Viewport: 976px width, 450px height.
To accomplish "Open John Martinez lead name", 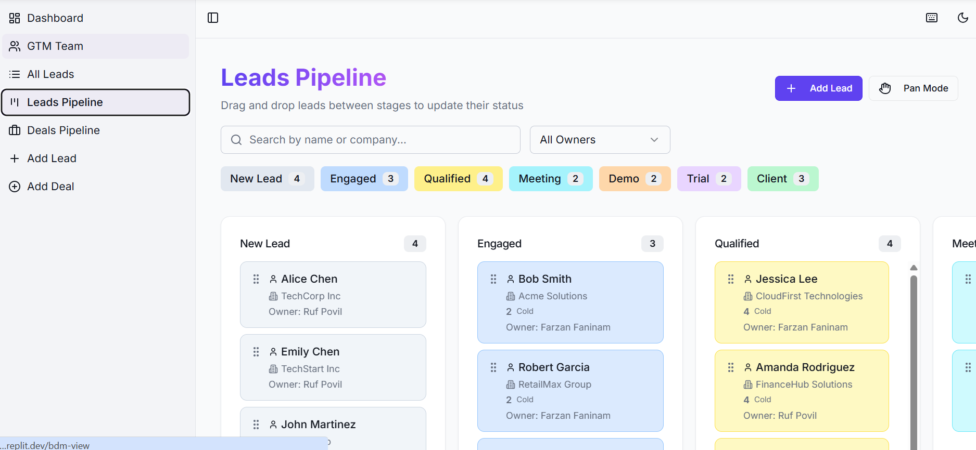I will coord(319,425).
